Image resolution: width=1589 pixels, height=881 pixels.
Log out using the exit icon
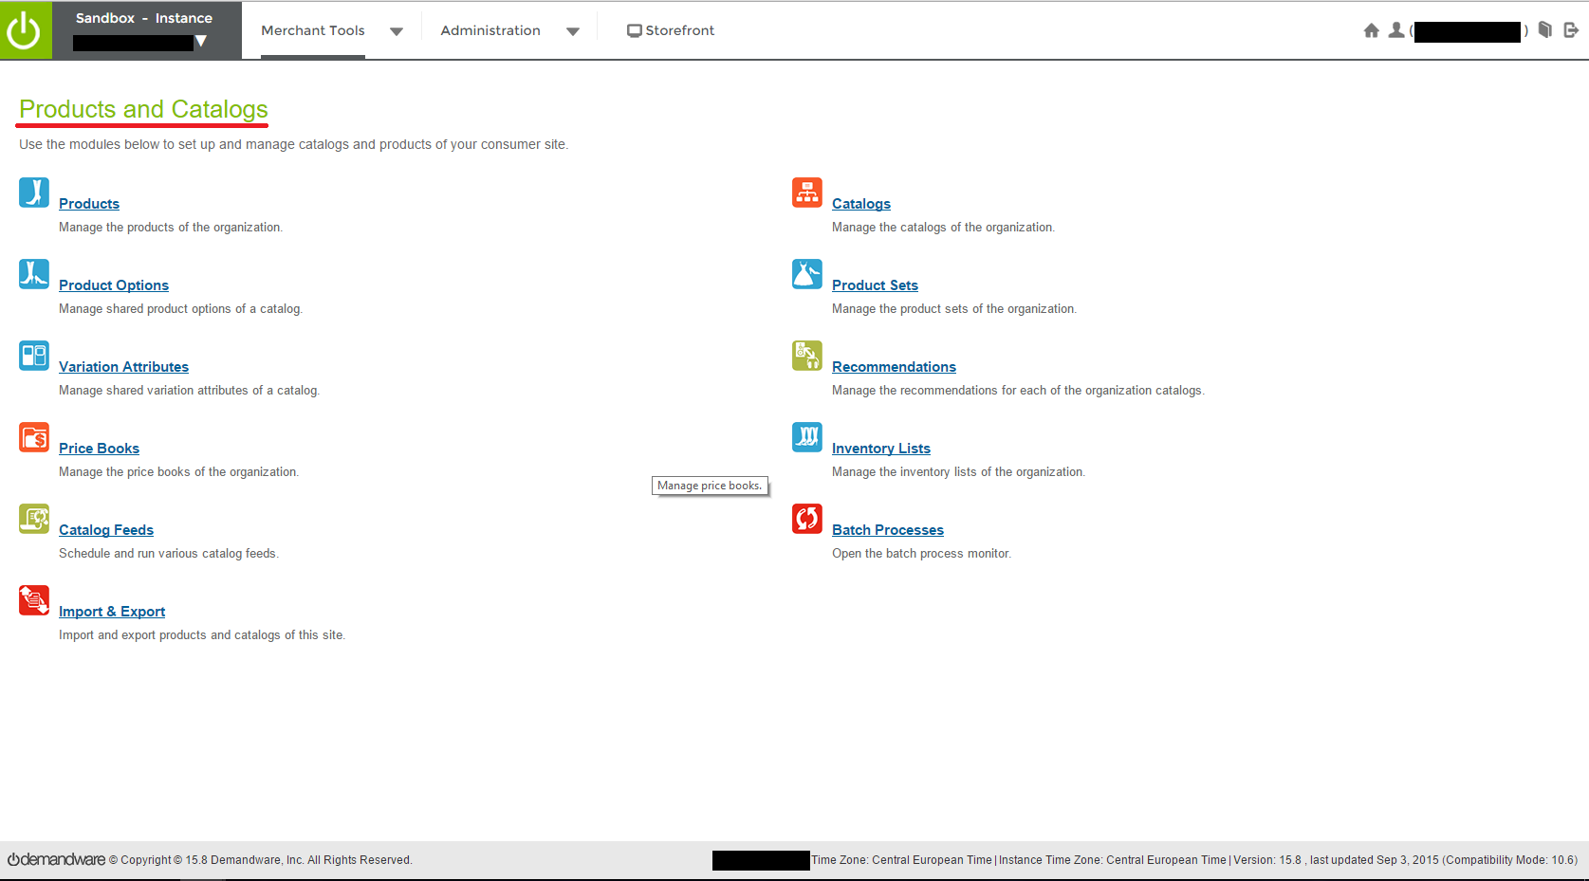[x=1571, y=30]
